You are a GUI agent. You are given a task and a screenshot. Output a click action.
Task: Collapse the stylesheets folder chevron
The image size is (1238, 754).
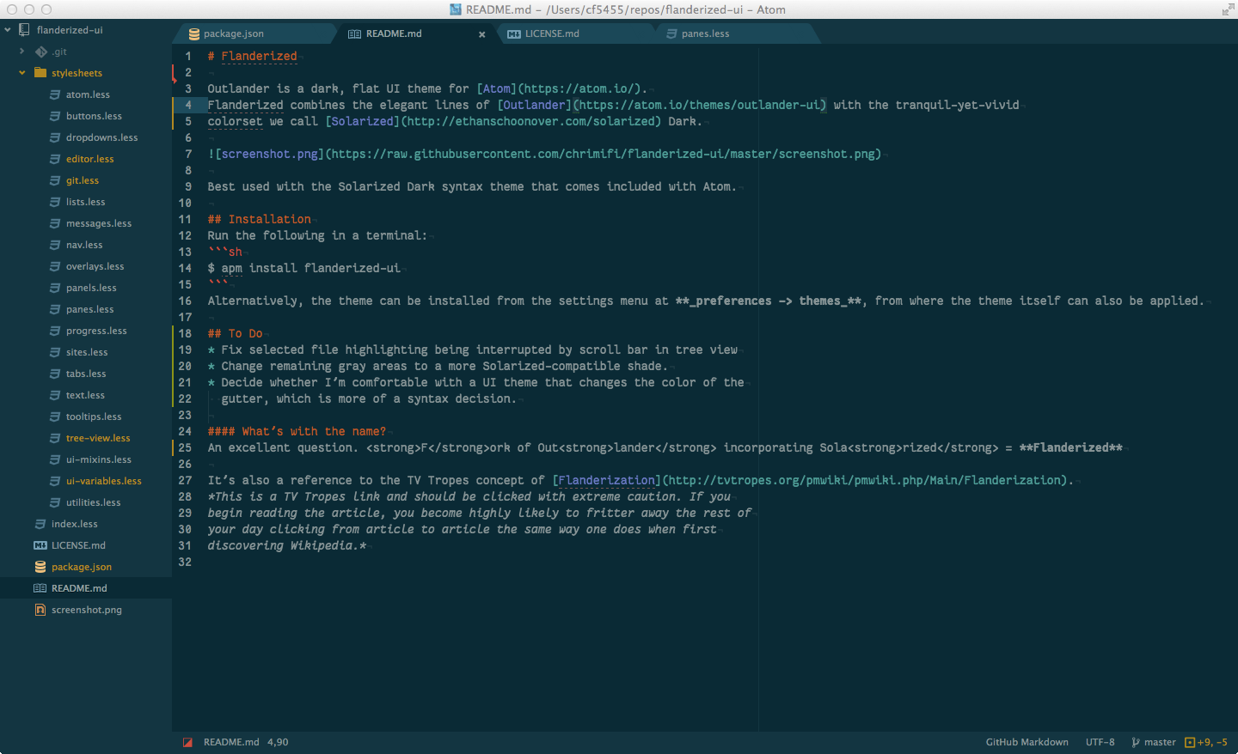coord(21,73)
